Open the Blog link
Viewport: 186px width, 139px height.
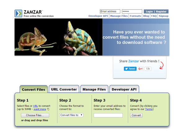point(146,16)
